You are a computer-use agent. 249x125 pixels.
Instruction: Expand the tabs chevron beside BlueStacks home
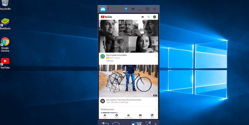108,9
